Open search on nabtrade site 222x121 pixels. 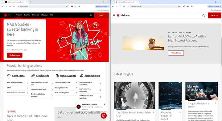pos(203,15)
